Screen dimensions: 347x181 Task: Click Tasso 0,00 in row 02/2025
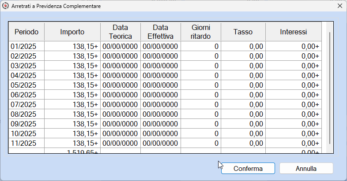(x=243, y=56)
